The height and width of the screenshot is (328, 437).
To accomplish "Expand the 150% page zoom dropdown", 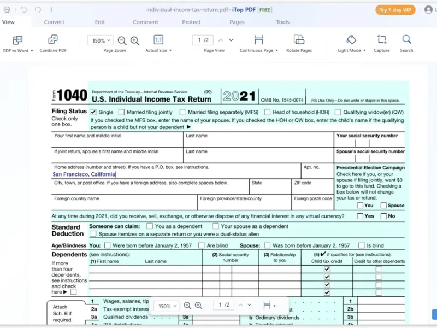I will (100, 40).
